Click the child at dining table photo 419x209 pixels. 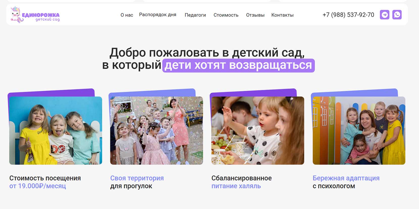258,130
